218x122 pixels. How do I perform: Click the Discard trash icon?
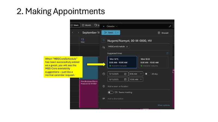[159, 33]
